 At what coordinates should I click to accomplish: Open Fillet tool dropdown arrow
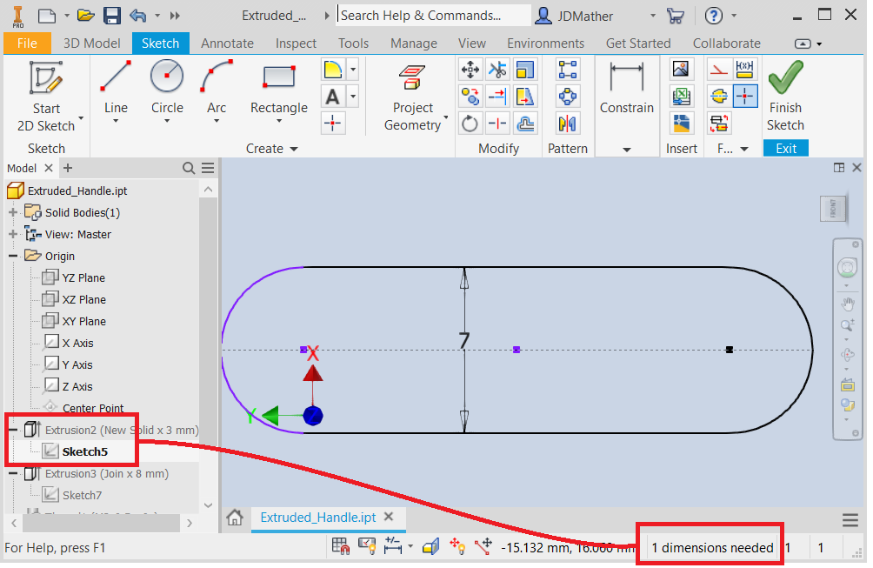point(353,70)
